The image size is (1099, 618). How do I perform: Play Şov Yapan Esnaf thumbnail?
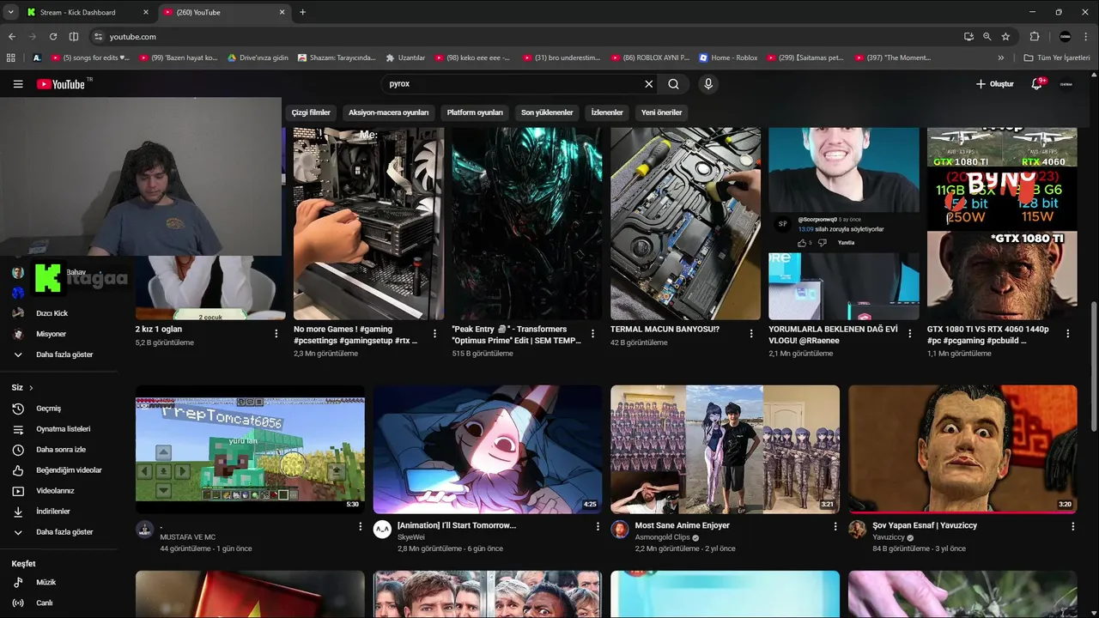pos(962,449)
